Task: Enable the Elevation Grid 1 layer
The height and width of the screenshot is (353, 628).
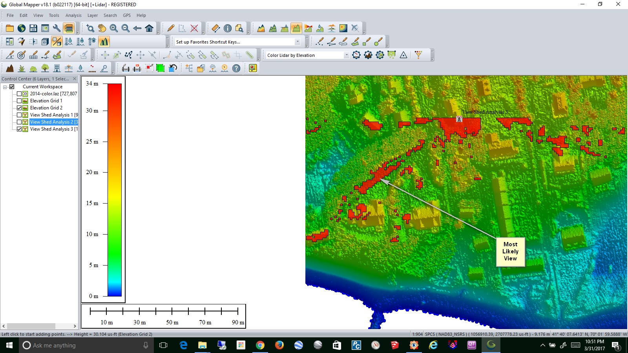Action: coord(19,101)
